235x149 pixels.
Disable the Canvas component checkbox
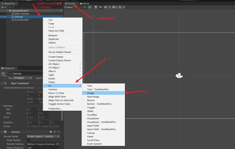9,132
